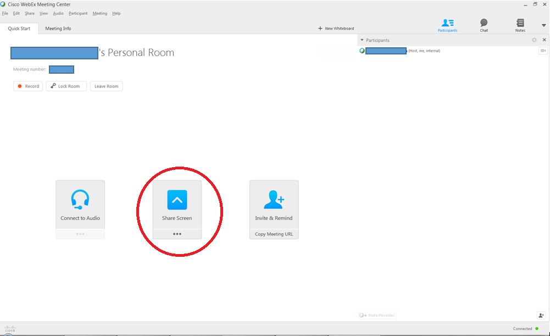Open the View menu
Screen dimensions: 550x336
[43, 13]
